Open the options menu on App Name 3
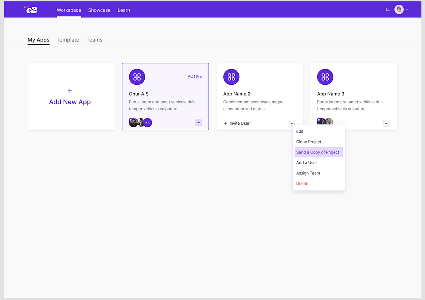This screenshot has height=300, width=425. [386, 123]
